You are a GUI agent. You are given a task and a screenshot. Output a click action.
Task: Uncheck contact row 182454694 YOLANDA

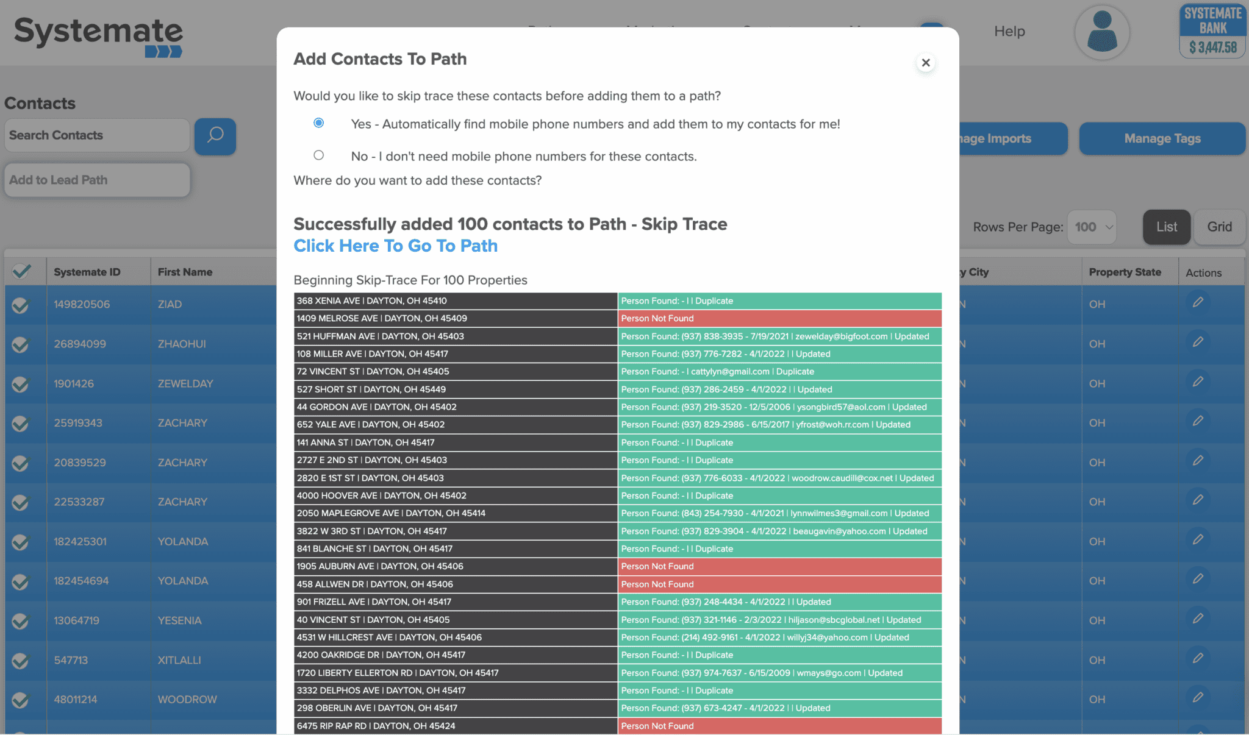tap(21, 581)
